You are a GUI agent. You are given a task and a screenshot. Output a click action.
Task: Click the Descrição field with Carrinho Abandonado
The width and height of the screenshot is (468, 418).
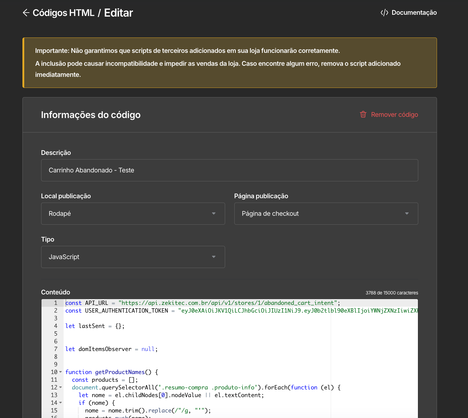[x=230, y=170]
